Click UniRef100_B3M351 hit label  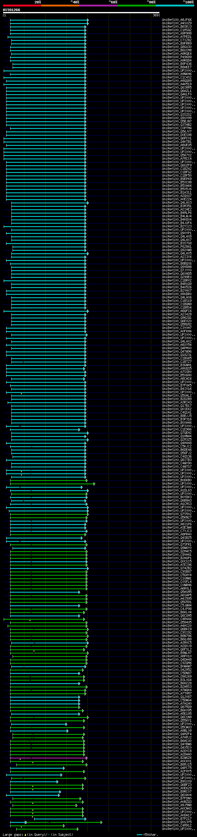177,206
